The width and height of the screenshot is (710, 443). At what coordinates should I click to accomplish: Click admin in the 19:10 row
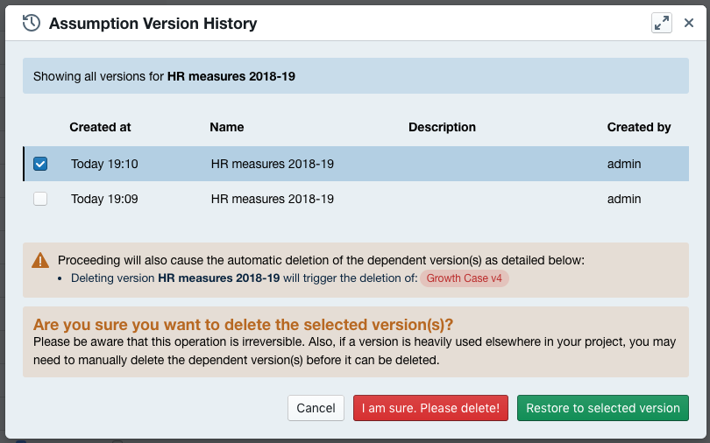[x=624, y=164]
